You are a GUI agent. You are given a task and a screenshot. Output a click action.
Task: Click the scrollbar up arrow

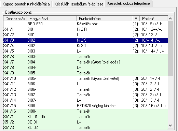[170, 18]
